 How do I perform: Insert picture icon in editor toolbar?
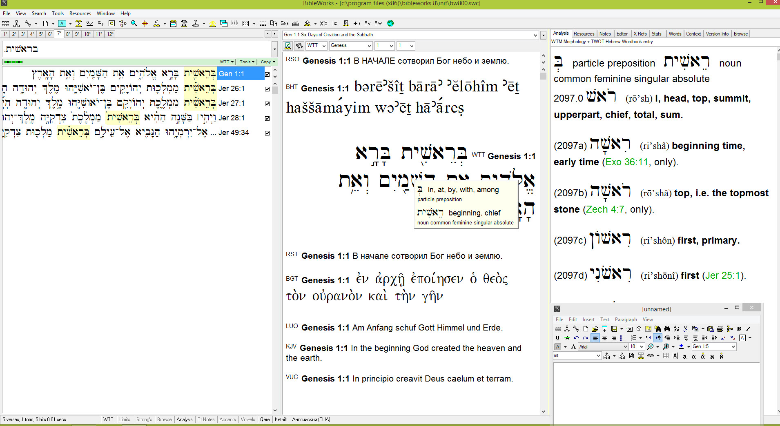click(x=648, y=329)
